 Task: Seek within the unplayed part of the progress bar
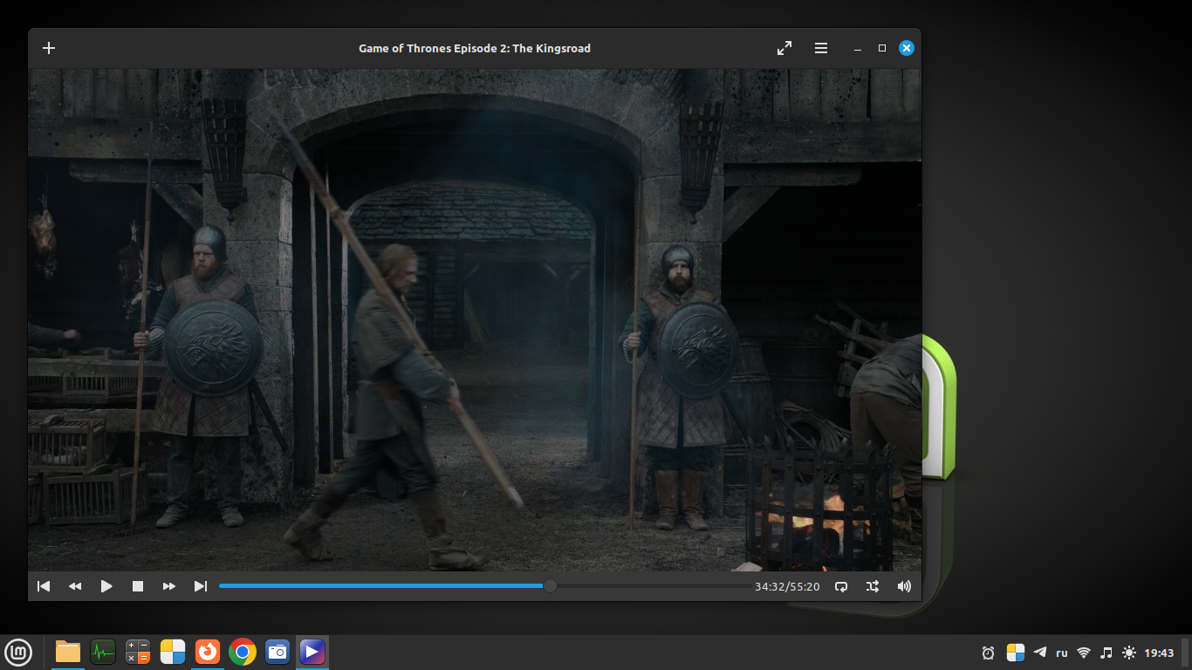coord(653,586)
